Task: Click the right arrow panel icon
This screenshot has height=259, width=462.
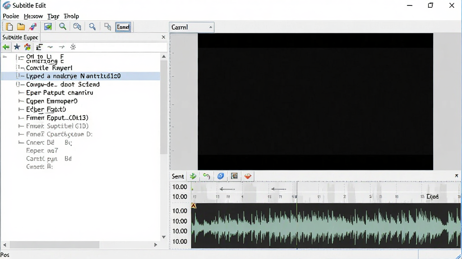Action: click(61, 47)
